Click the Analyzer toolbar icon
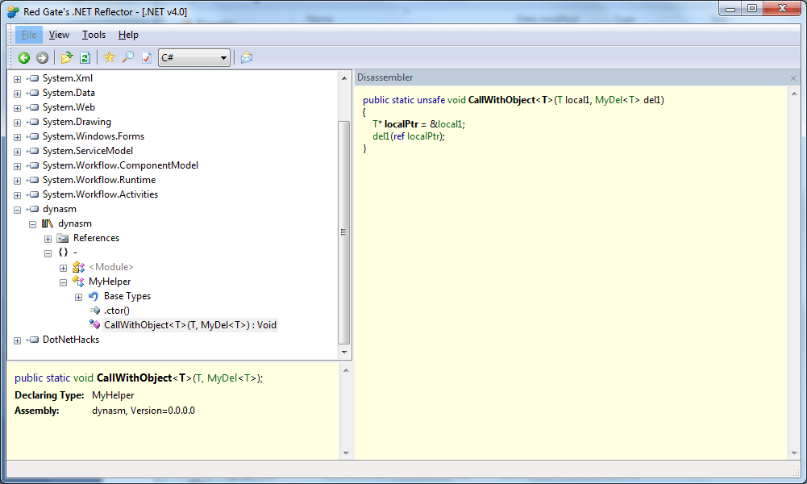Viewport: 807px width, 484px height. tap(147, 57)
